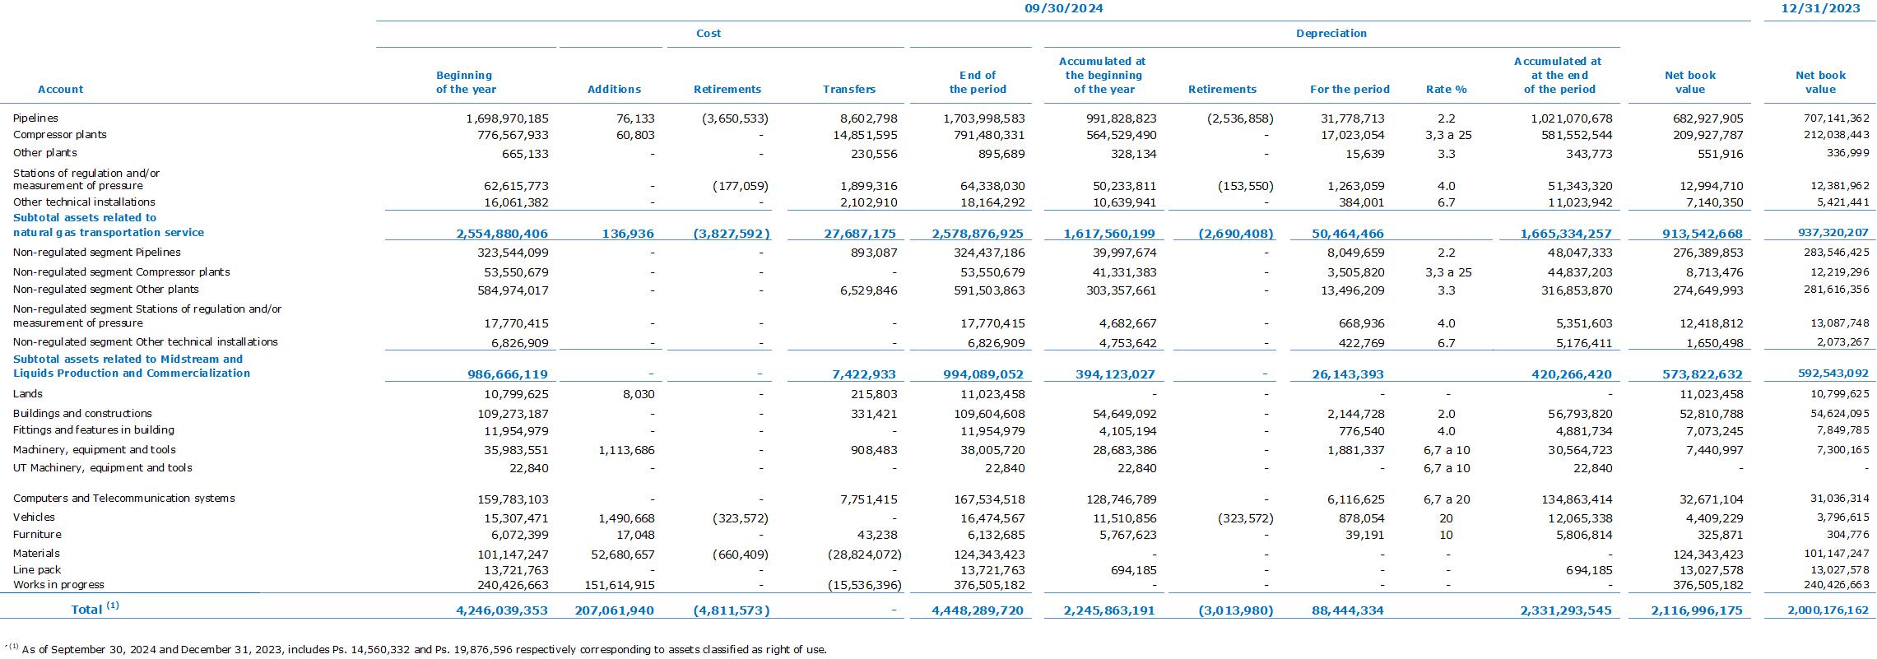Select UT Machinery, equipment and tools label
Image resolution: width=1877 pixels, height=659 pixels.
[103, 468]
